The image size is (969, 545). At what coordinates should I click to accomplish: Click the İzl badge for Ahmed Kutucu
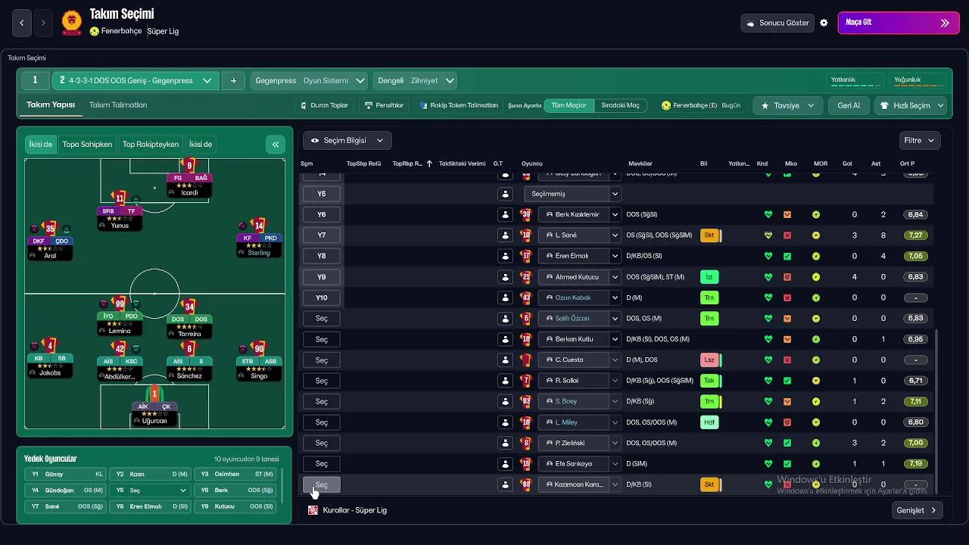[709, 277]
